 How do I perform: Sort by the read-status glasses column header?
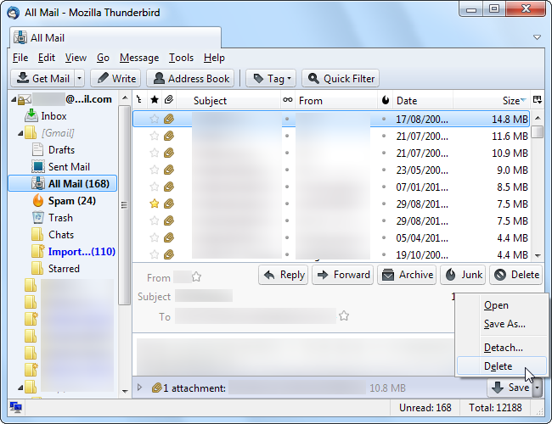pyautogui.click(x=288, y=100)
